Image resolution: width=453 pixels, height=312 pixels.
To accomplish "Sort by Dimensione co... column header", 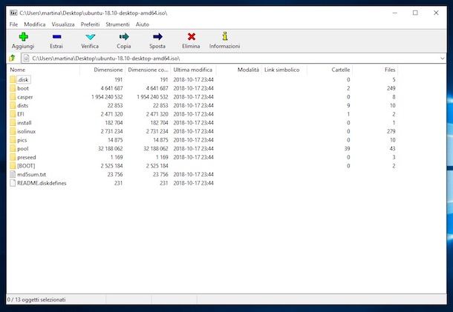I will [148, 70].
